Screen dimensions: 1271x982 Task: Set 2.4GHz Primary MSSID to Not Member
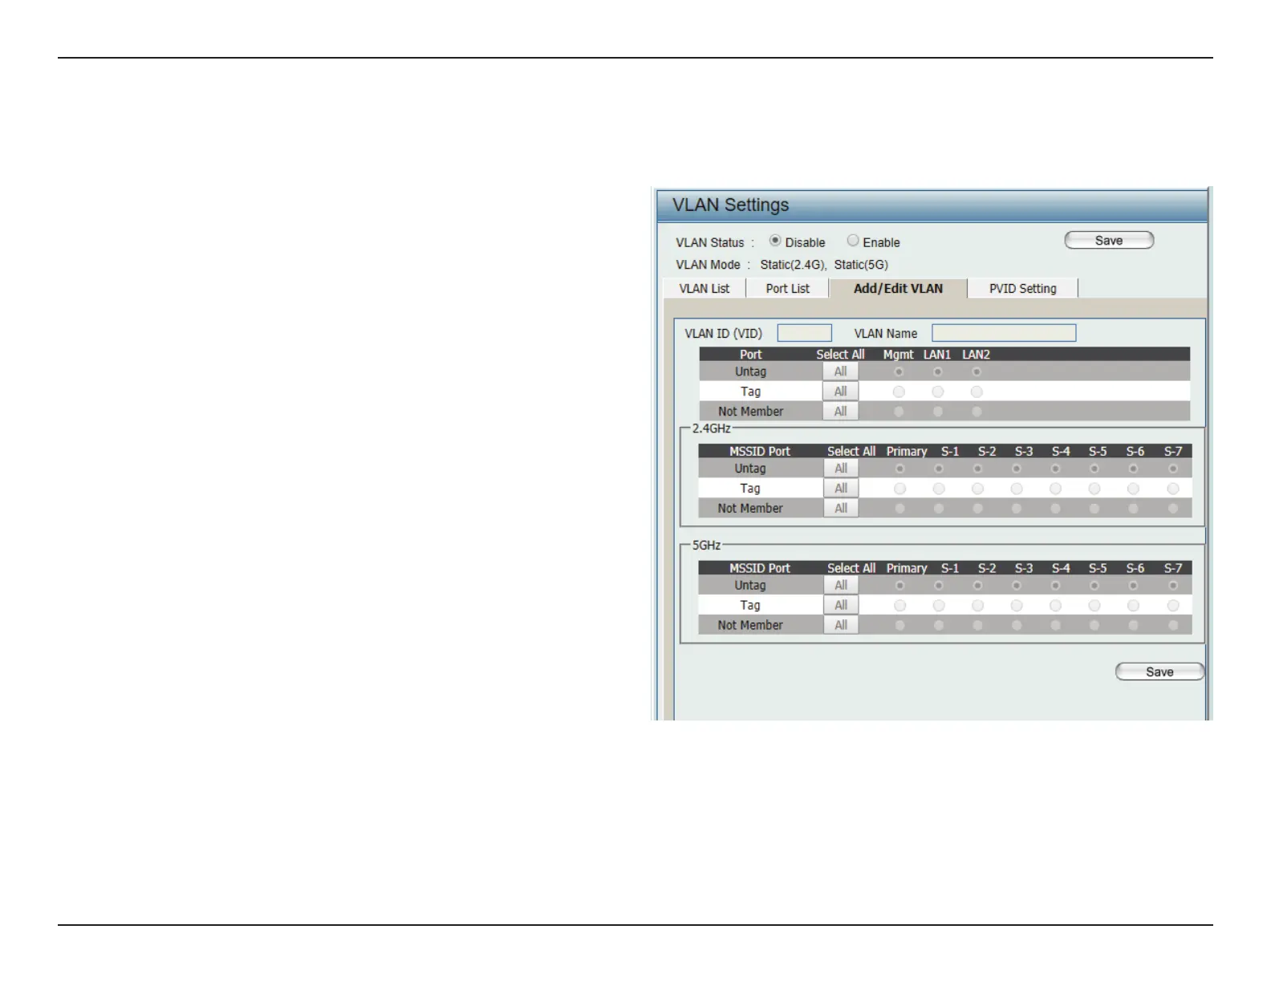pos(899,509)
